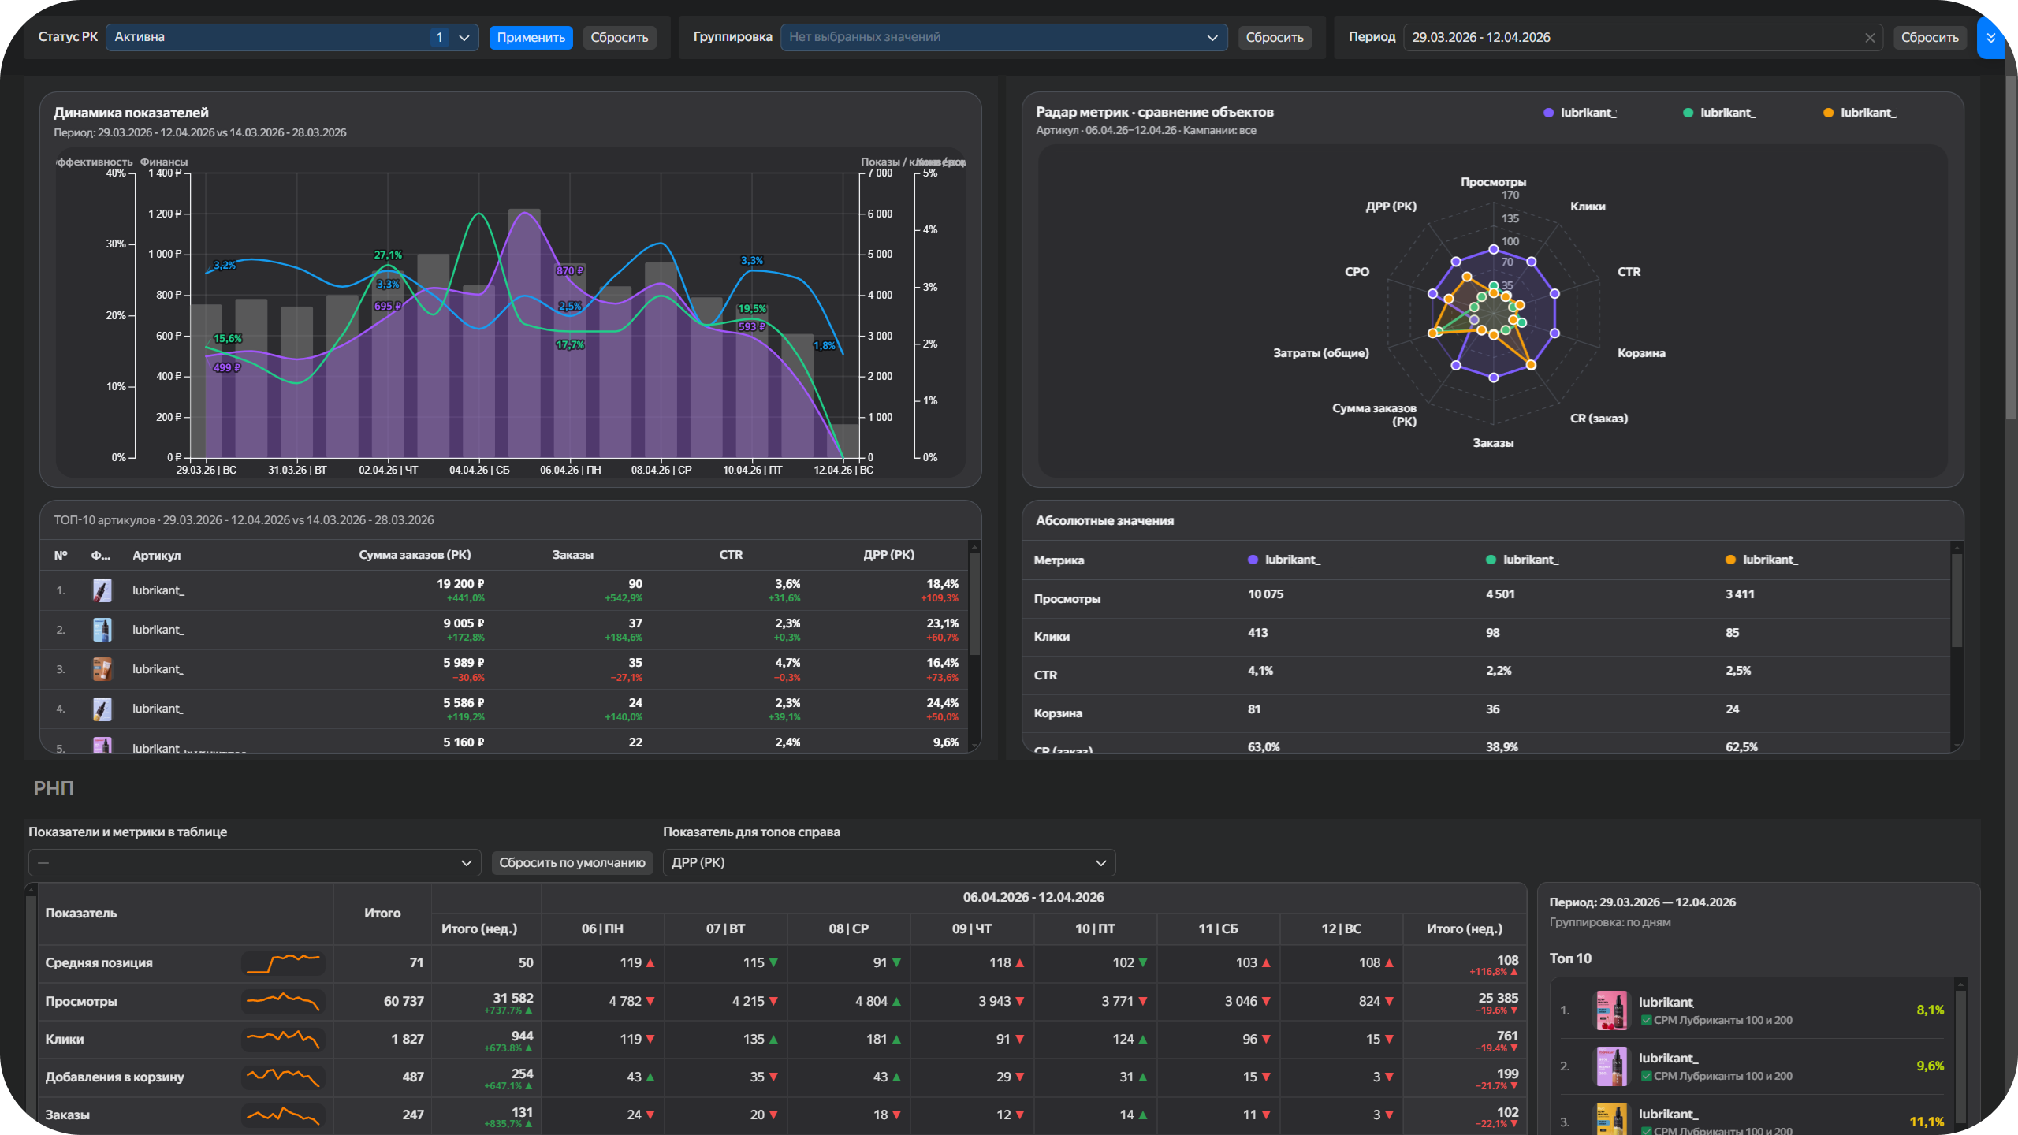Open the Статус РК dropdown
The height and width of the screenshot is (1135, 2018).
(292, 37)
